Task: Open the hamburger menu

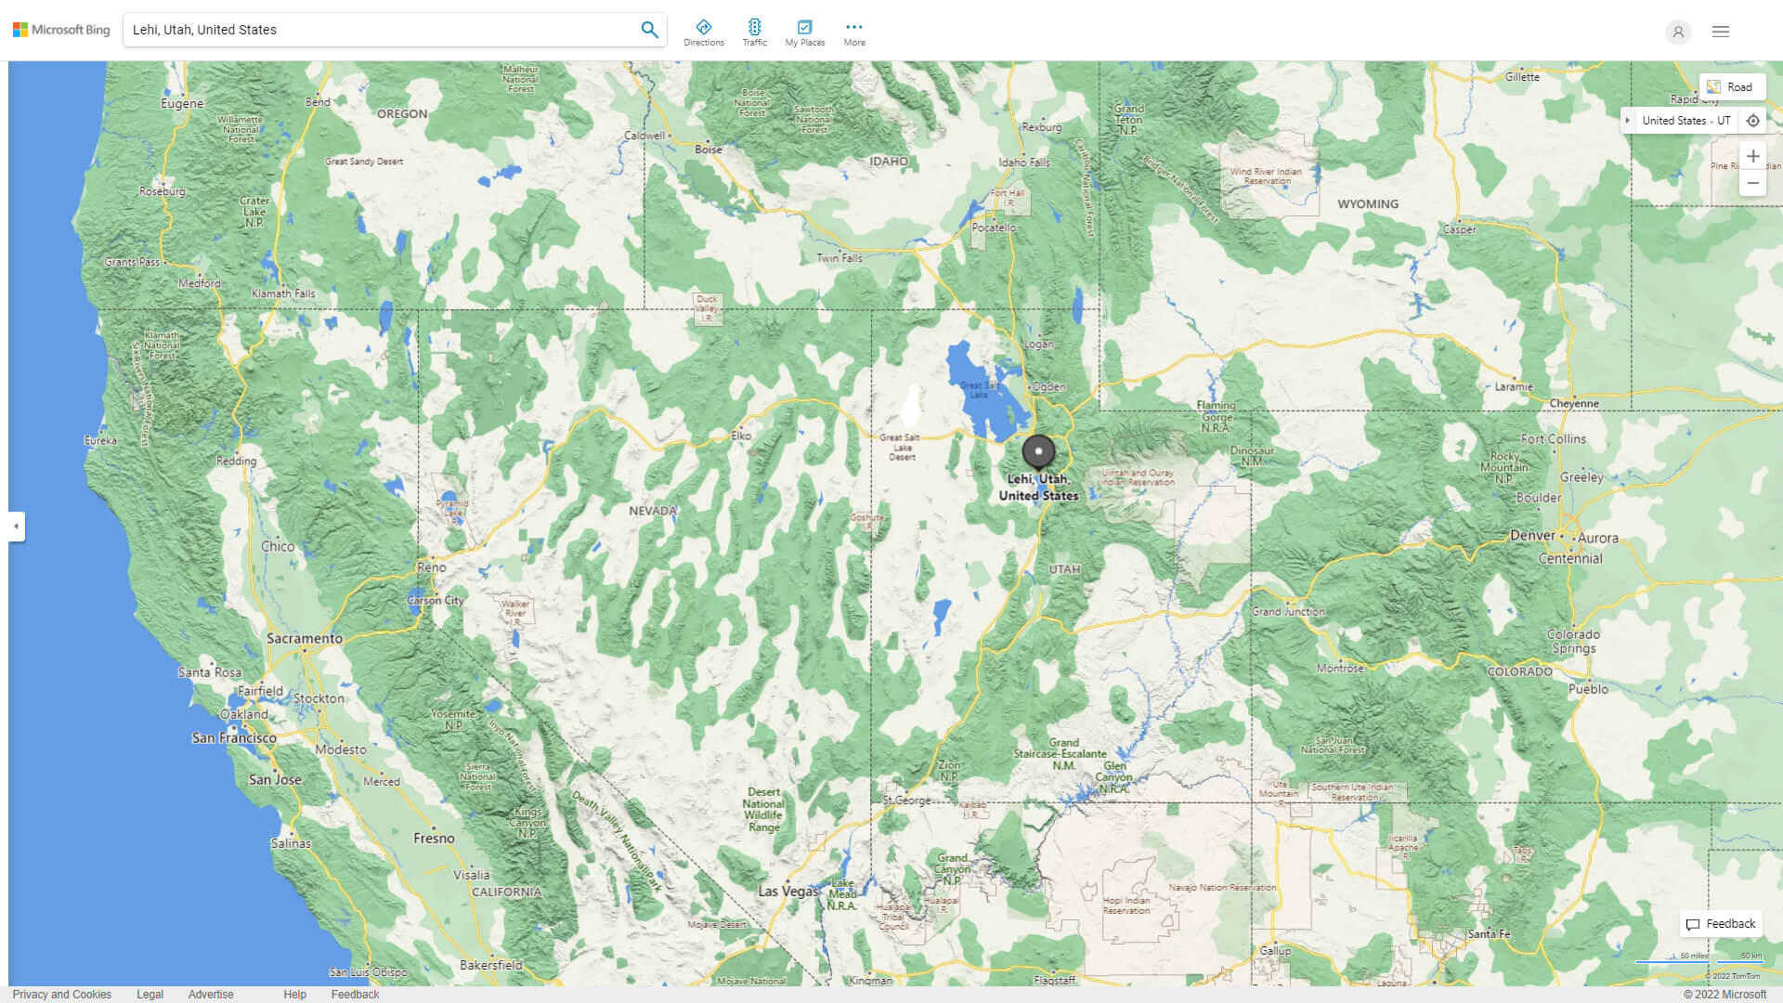Action: coord(1721,31)
